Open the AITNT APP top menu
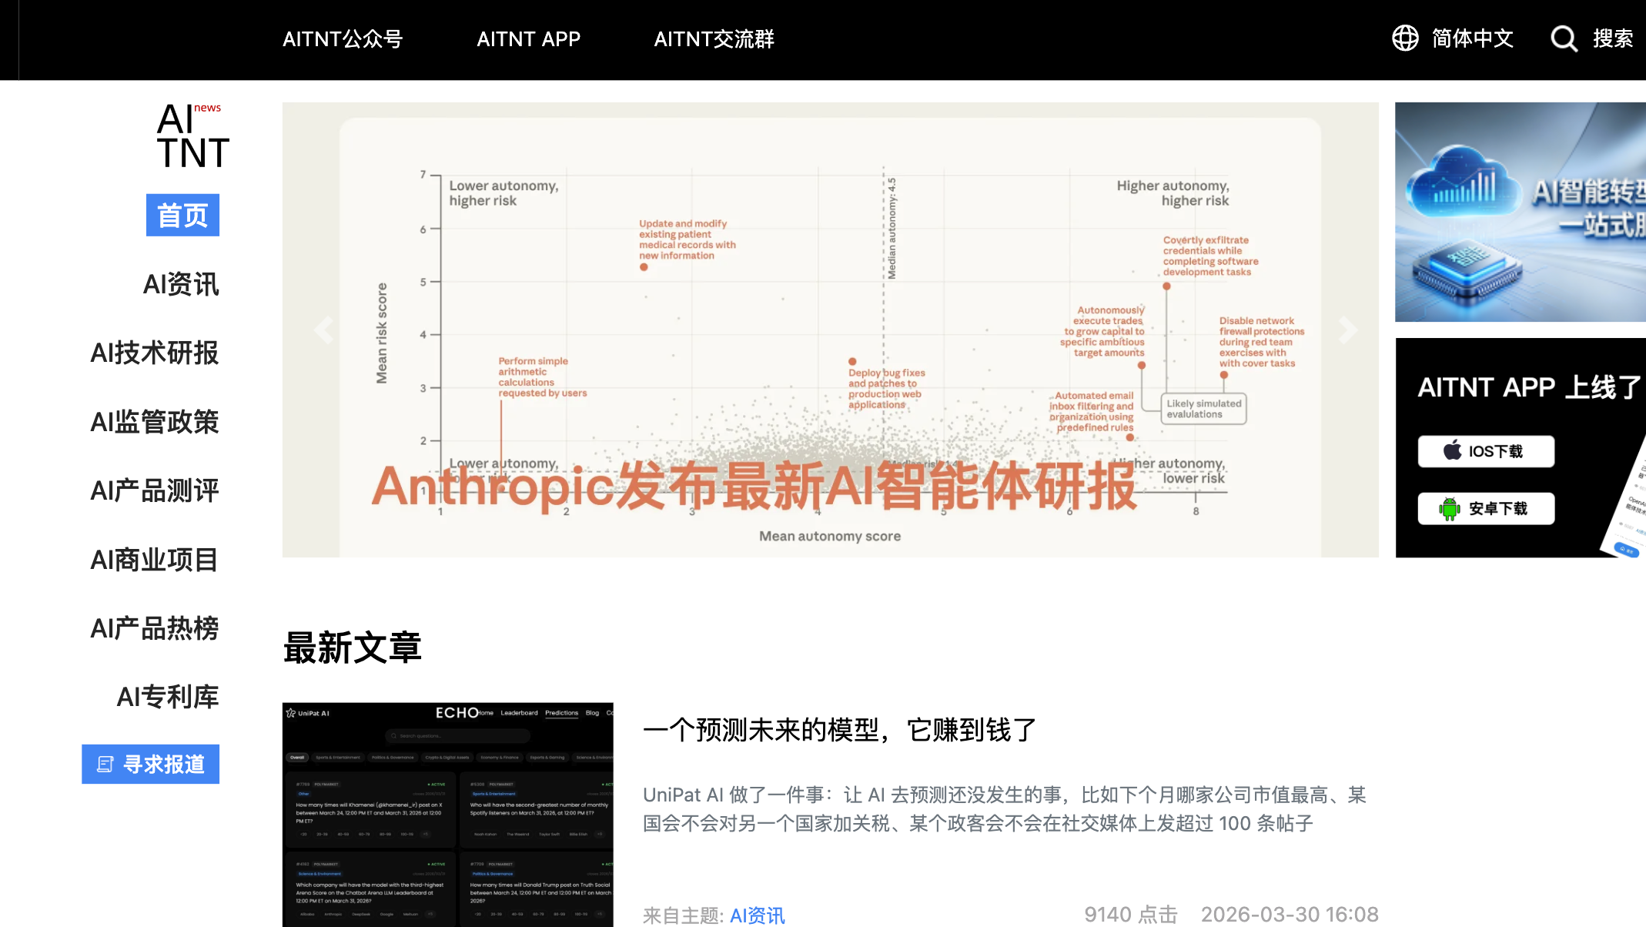 528,39
